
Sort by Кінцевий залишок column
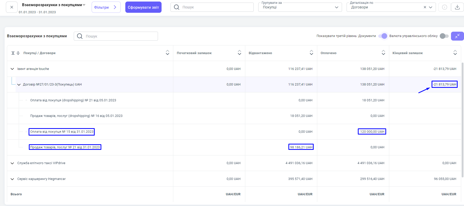tap(455, 53)
